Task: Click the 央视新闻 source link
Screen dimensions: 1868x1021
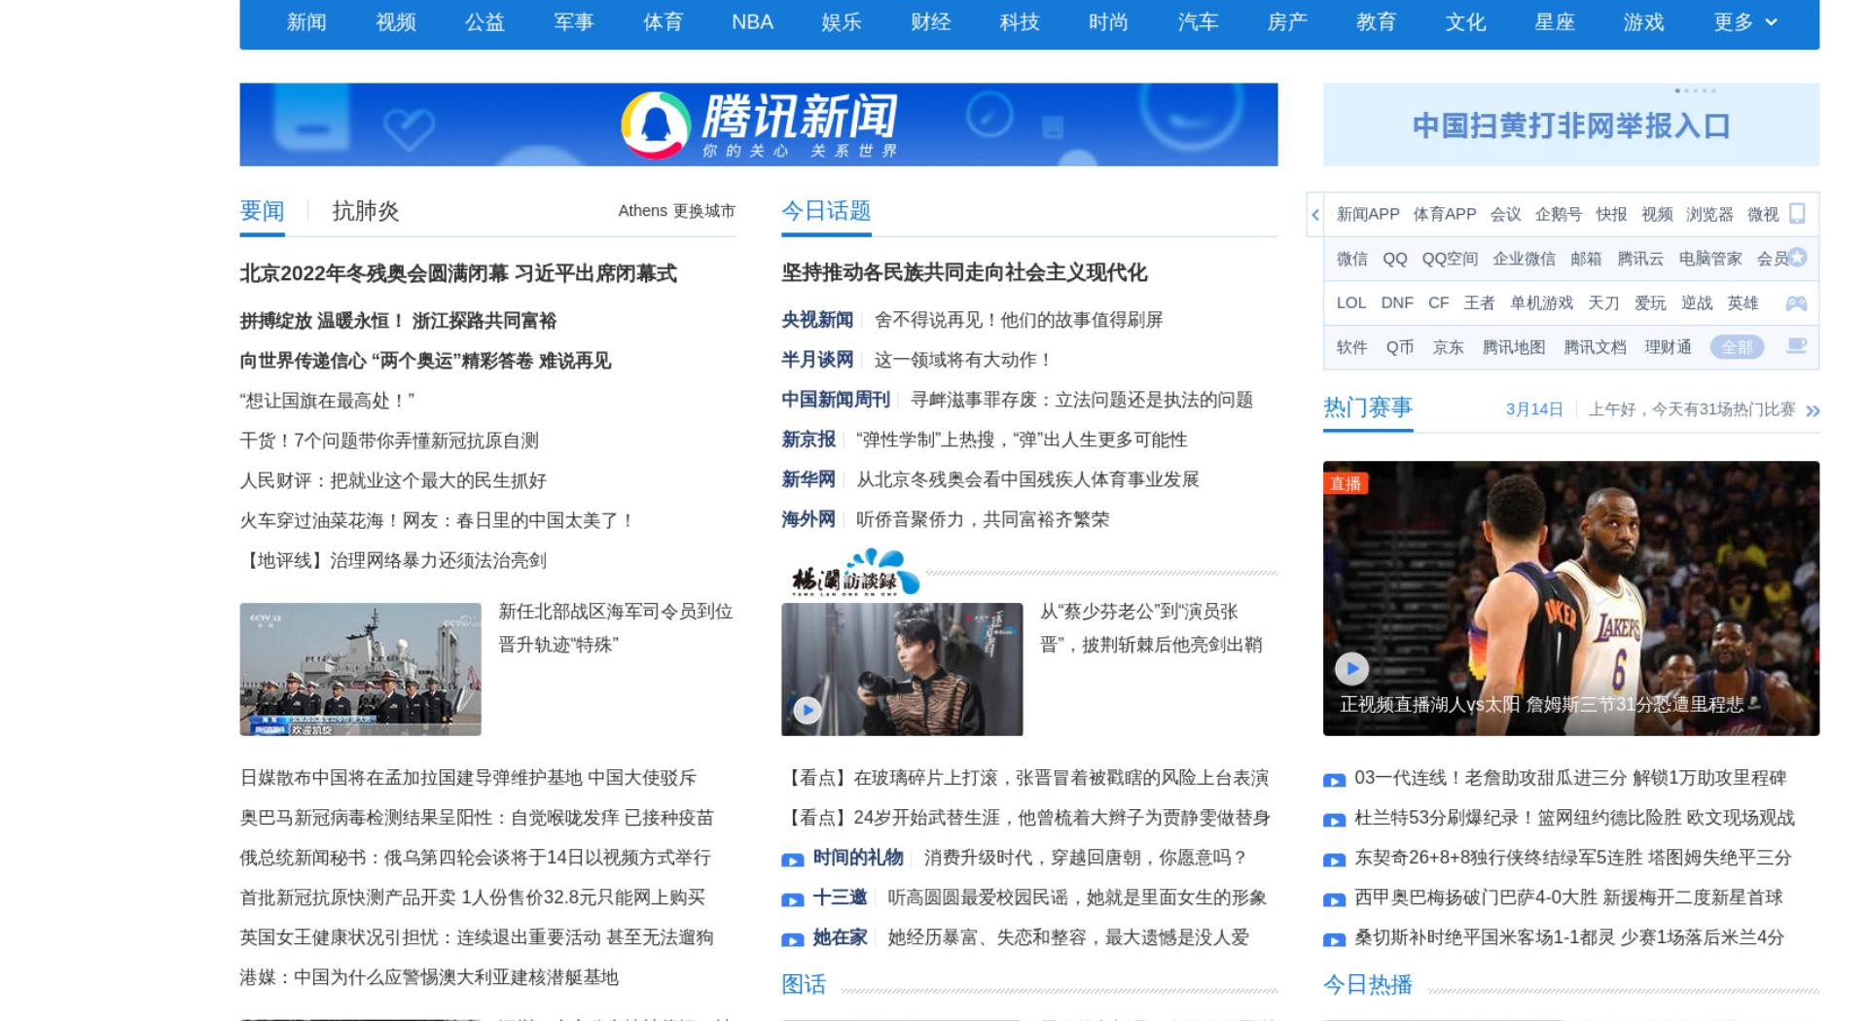Action: pyautogui.click(x=817, y=320)
